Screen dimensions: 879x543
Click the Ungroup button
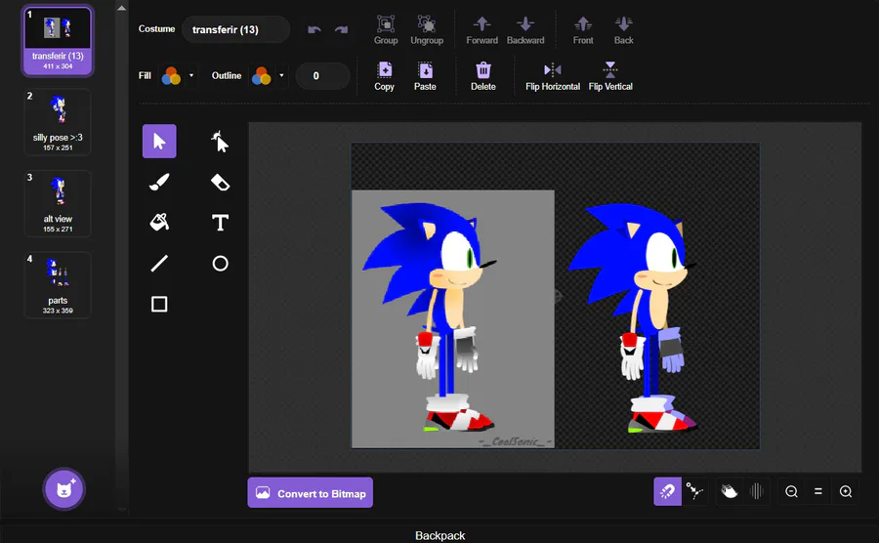pyautogui.click(x=427, y=29)
